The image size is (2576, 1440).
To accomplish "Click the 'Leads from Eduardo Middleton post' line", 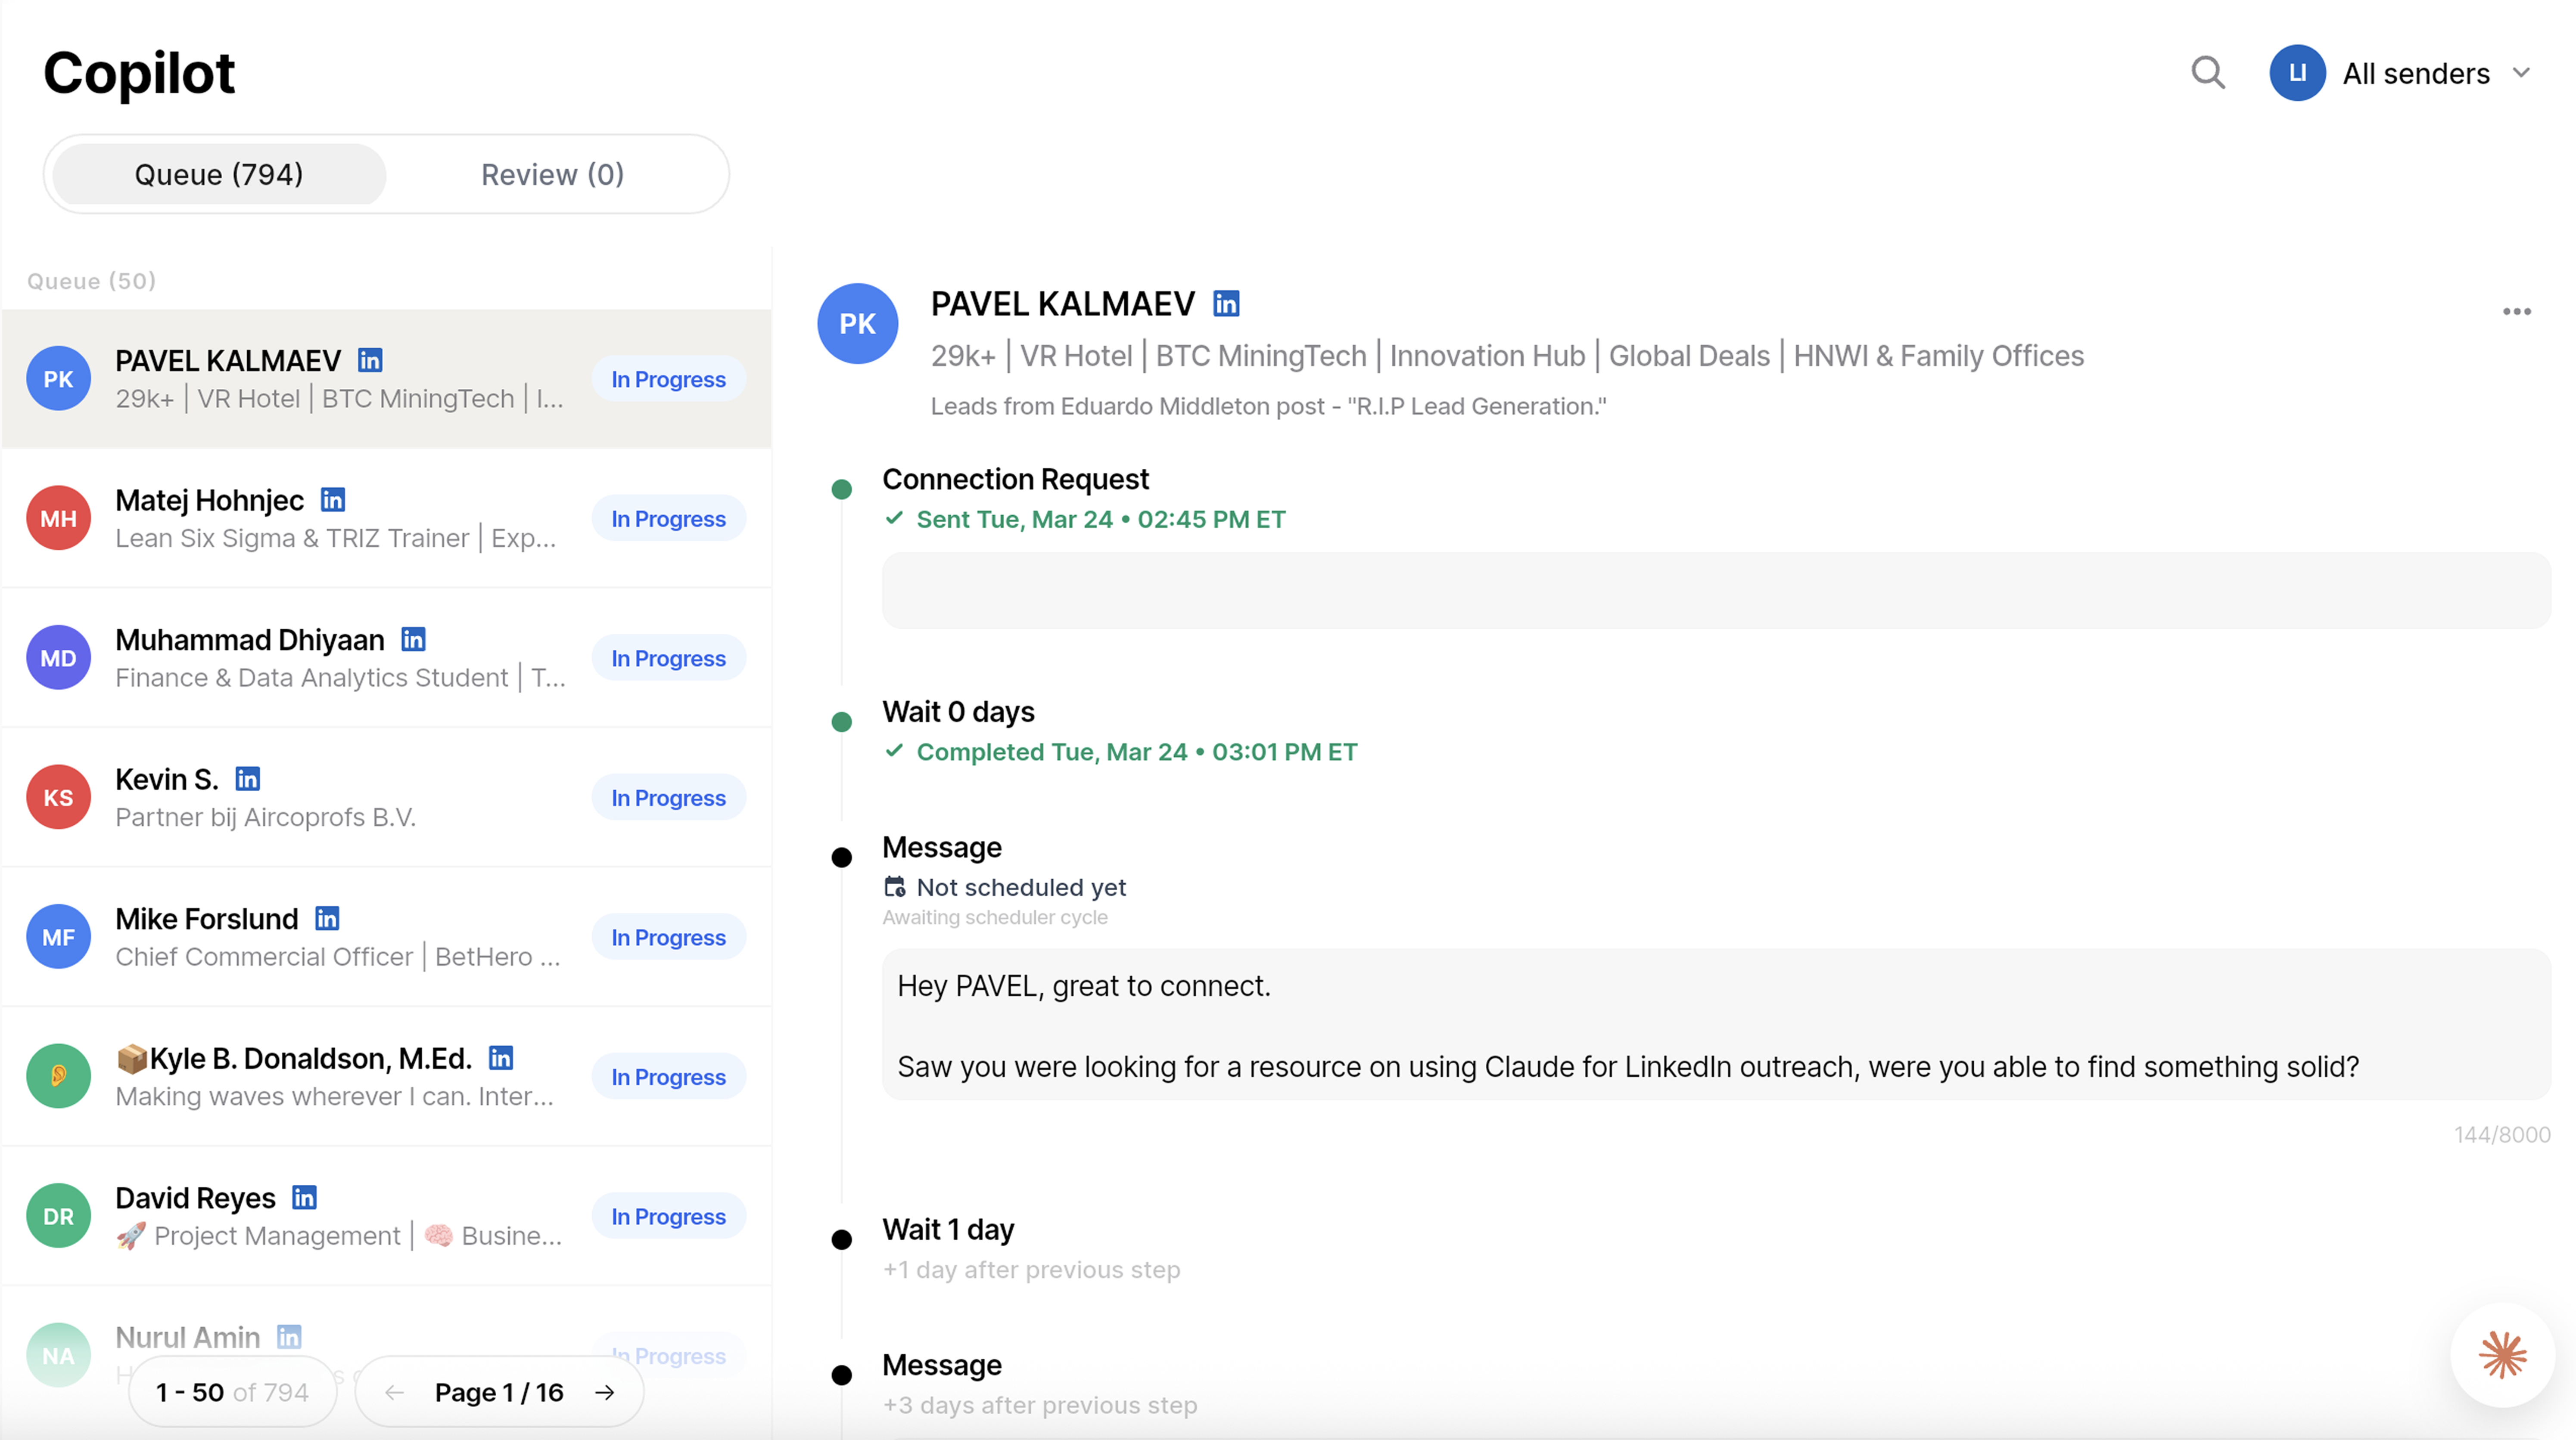I will coord(1268,407).
